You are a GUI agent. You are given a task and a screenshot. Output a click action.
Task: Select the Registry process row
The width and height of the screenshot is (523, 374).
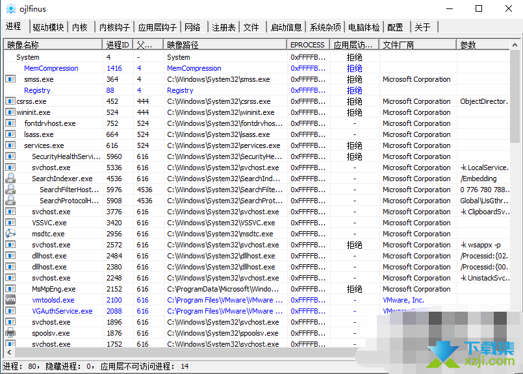pos(257,90)
